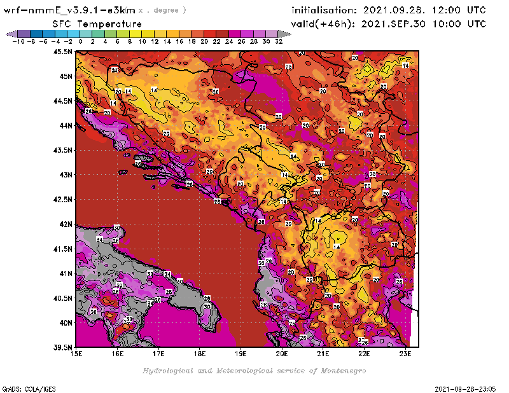This screenshot has width=509, height=393.
Task: Select the latitude label '42N'
Action: (66, 224)
